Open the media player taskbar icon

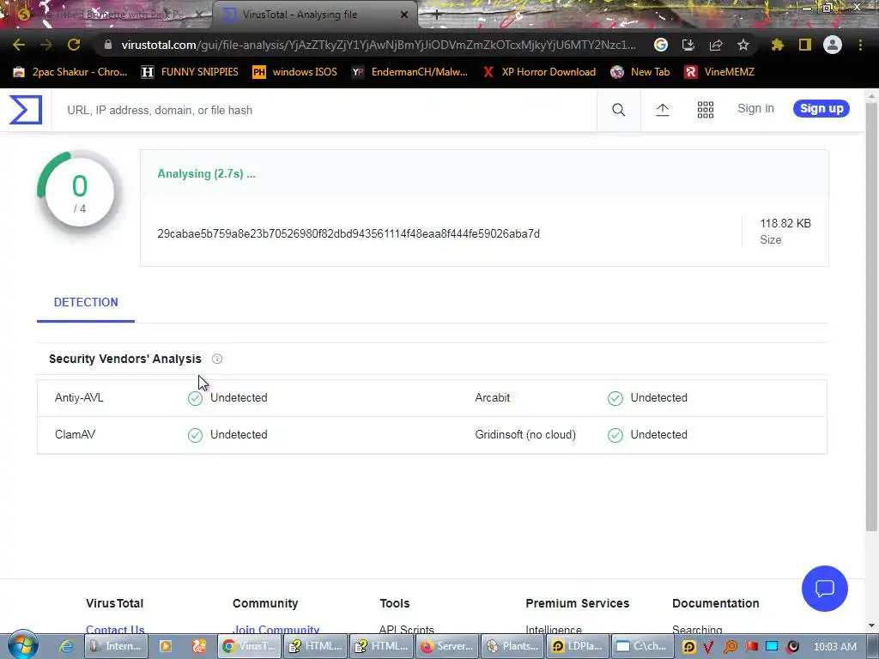[x=166, y=646]
